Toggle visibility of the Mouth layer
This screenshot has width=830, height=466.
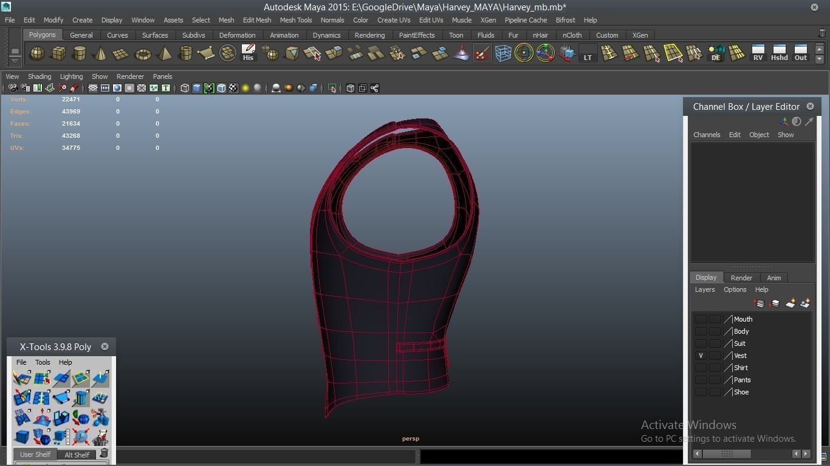[x=701, y=319]
